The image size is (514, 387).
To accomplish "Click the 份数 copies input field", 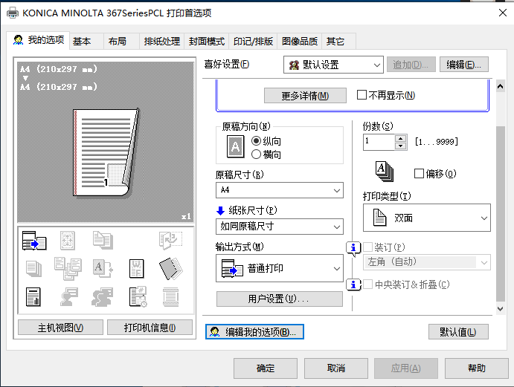I will [x=379, y=142].
